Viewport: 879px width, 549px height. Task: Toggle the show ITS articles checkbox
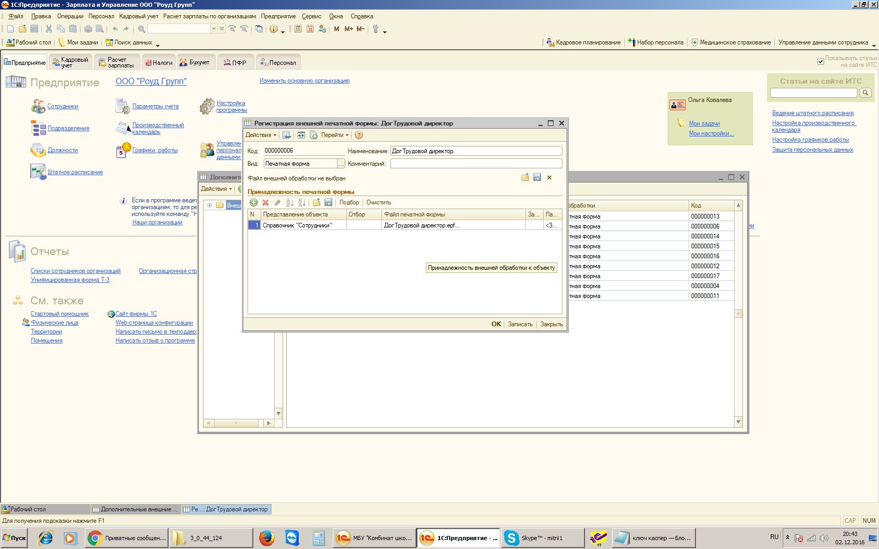click(x=820, y=61)
